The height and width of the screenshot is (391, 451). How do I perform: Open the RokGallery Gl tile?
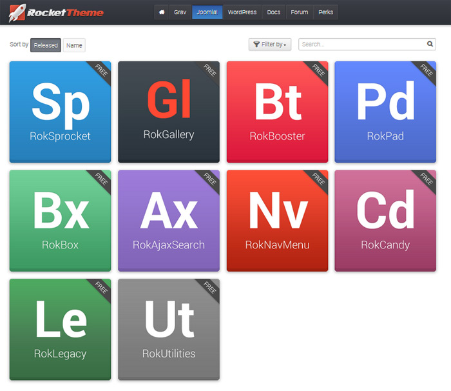[169, 112]
